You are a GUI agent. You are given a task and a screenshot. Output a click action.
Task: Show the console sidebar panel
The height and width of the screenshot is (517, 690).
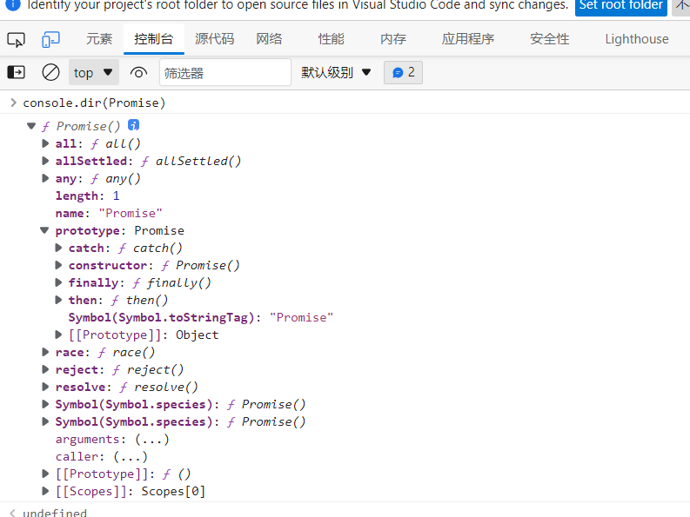click(17, 72)
